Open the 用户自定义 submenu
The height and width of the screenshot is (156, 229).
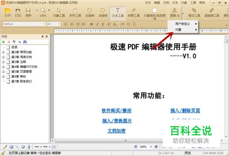click(183, 24)
